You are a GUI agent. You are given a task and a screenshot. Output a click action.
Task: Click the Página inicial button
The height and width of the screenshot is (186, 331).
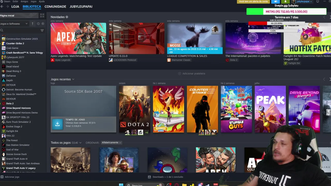(19, 16)
